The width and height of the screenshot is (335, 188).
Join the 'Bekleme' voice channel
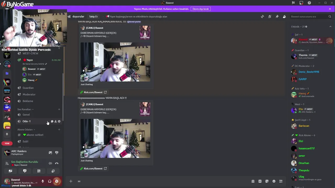(x=39, y=101)
